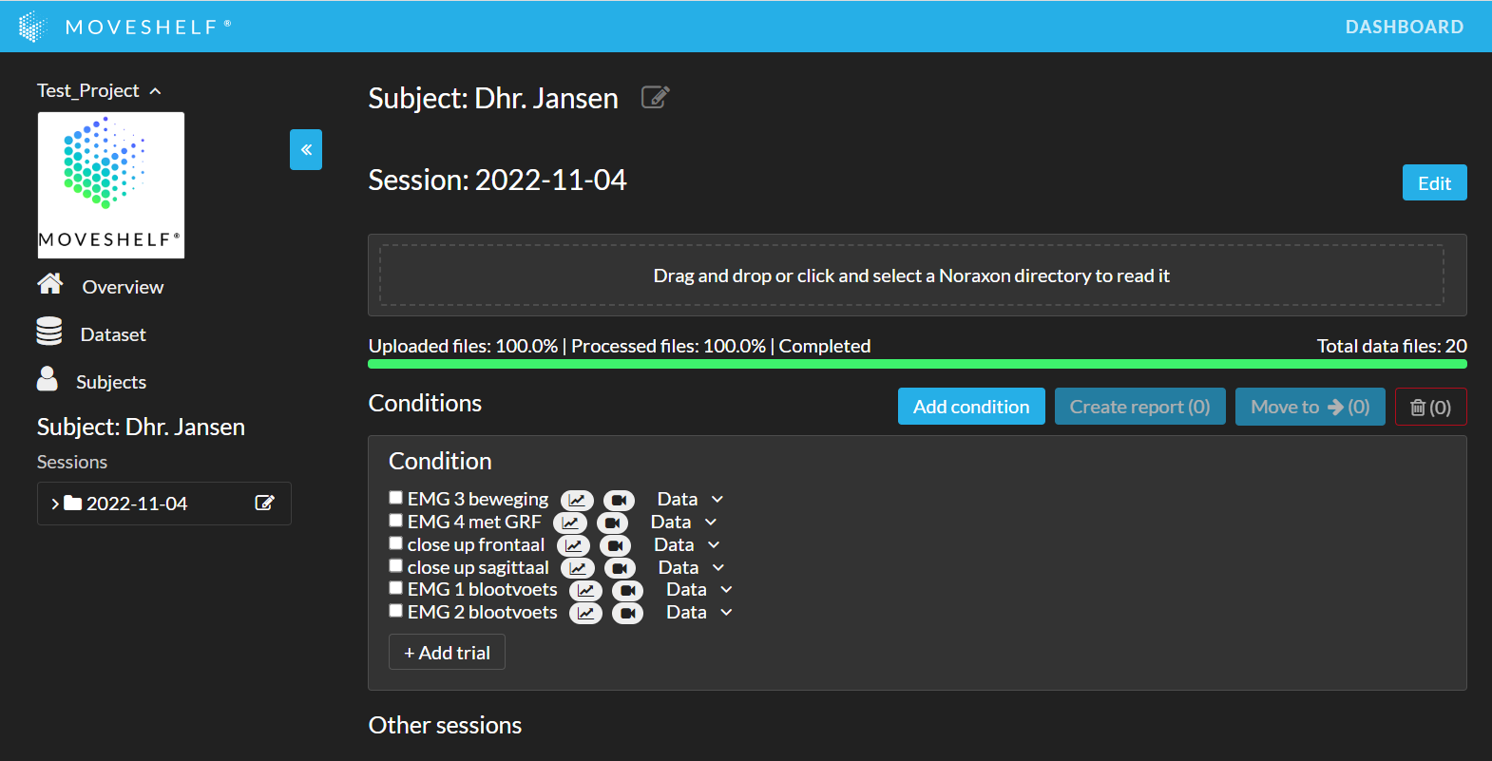Screen dimensions: 1492x761
Task: Select EMG 1 blootvoets checkbox
Action: 396,587
